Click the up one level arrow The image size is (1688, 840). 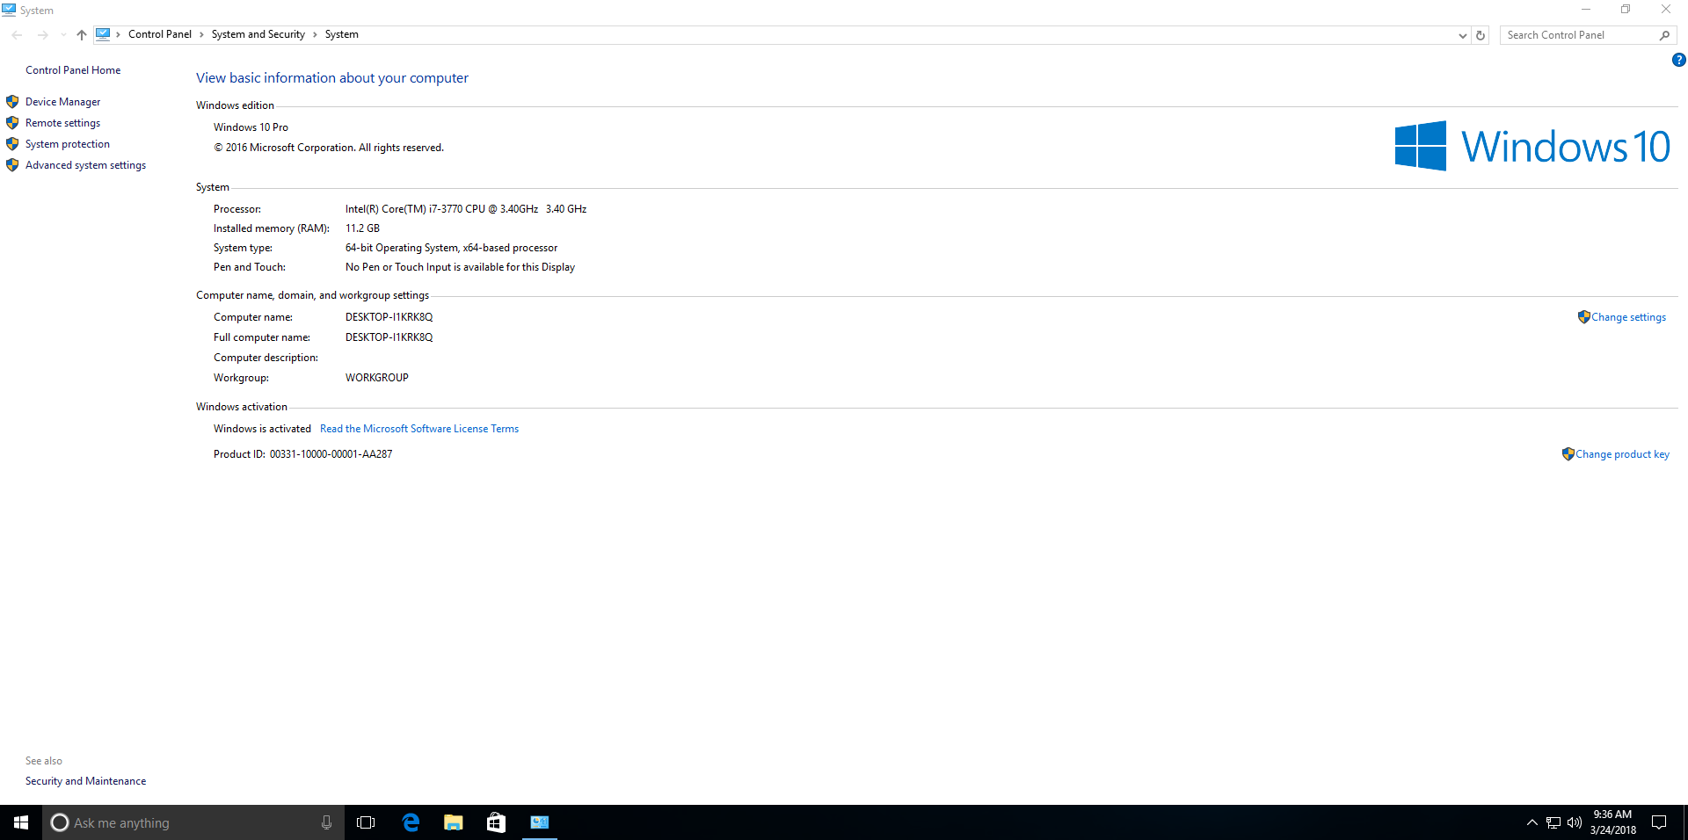(82, 35)
